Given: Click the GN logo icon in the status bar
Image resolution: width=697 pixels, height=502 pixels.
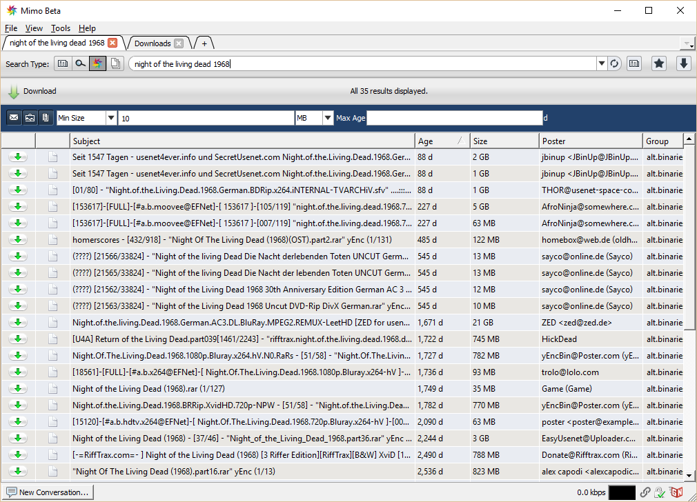Looking at the screenshot, I should click(677, 492).
